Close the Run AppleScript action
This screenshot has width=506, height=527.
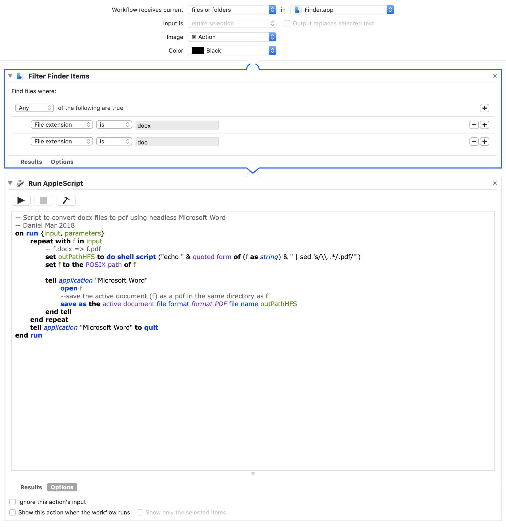[495, 183]
